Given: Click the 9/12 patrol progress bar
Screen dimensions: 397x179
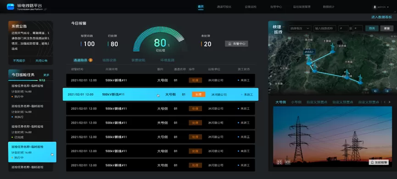Looking at the screenshot, I should (x=31, y=80).
